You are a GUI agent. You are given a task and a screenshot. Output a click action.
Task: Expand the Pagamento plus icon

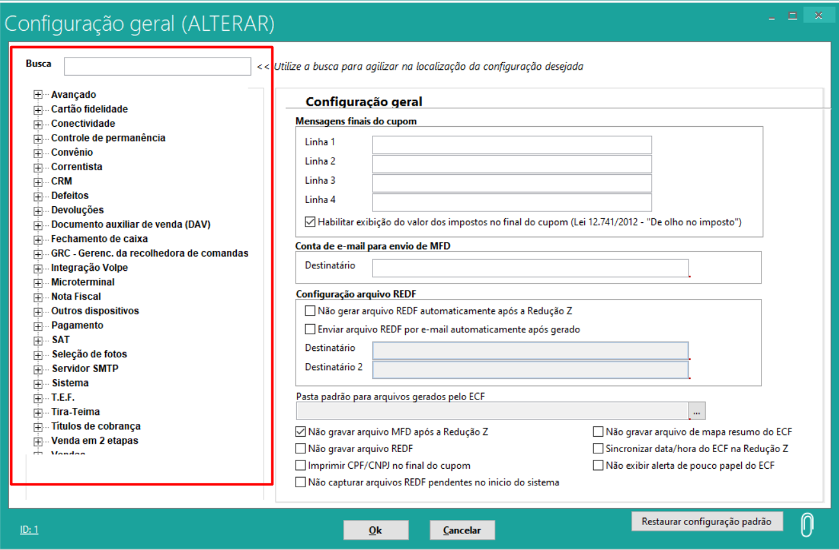coord(38,325)
